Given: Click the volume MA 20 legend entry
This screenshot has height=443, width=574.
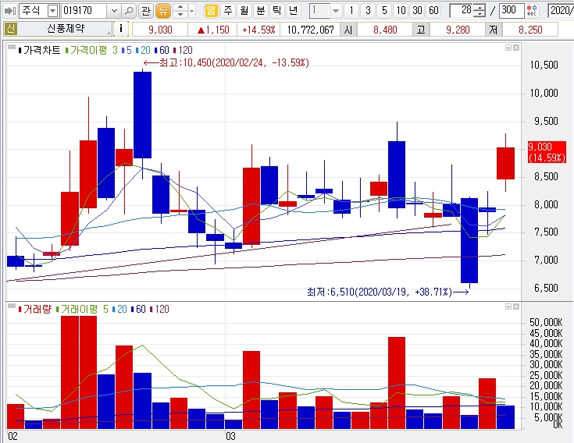Looking at the screenshot, I should click(x=119, y=309).
